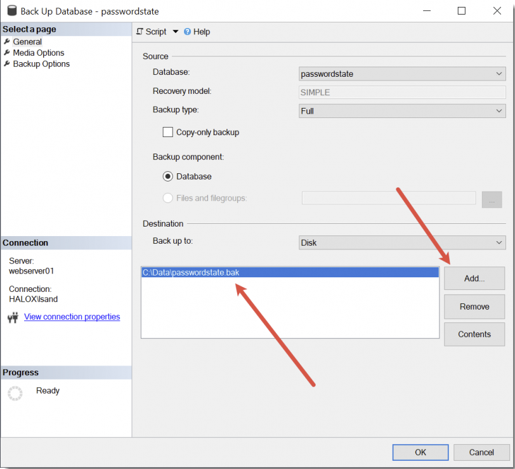
Task: Click the Remove button
Action: pos(474,307)
